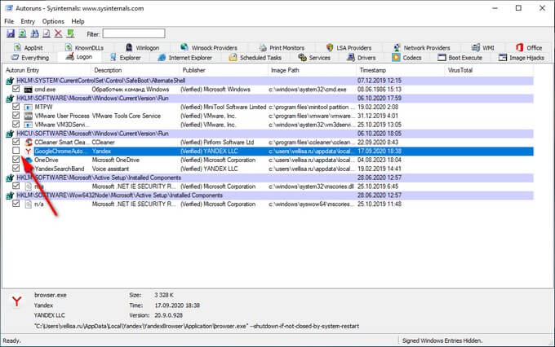Open the Options menu
This screenshot has height=347, width=555.
(53, 21)
